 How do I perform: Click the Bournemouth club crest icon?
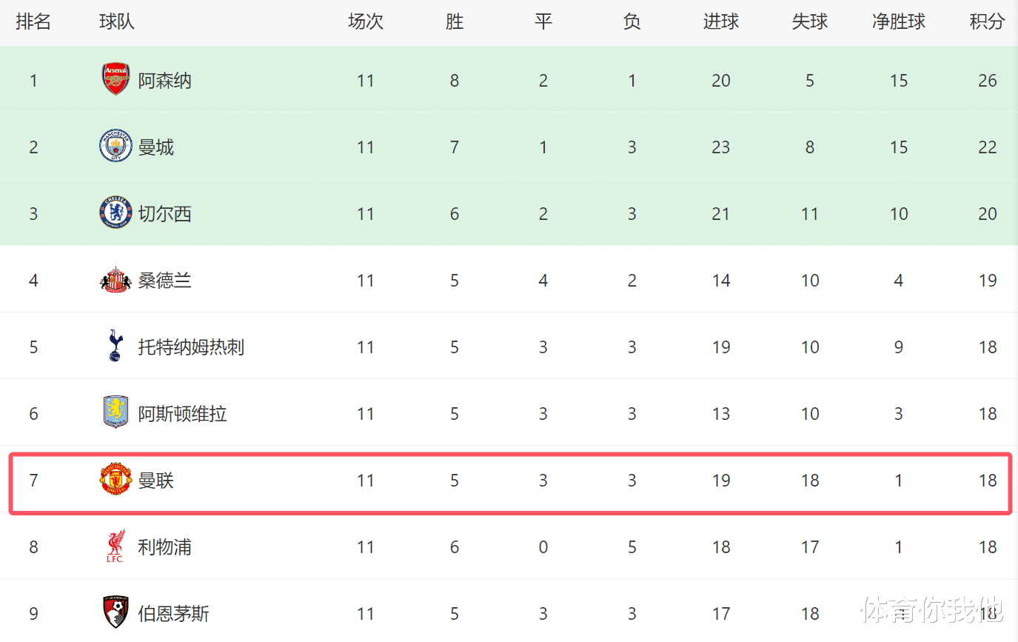[x=115, y=613]
